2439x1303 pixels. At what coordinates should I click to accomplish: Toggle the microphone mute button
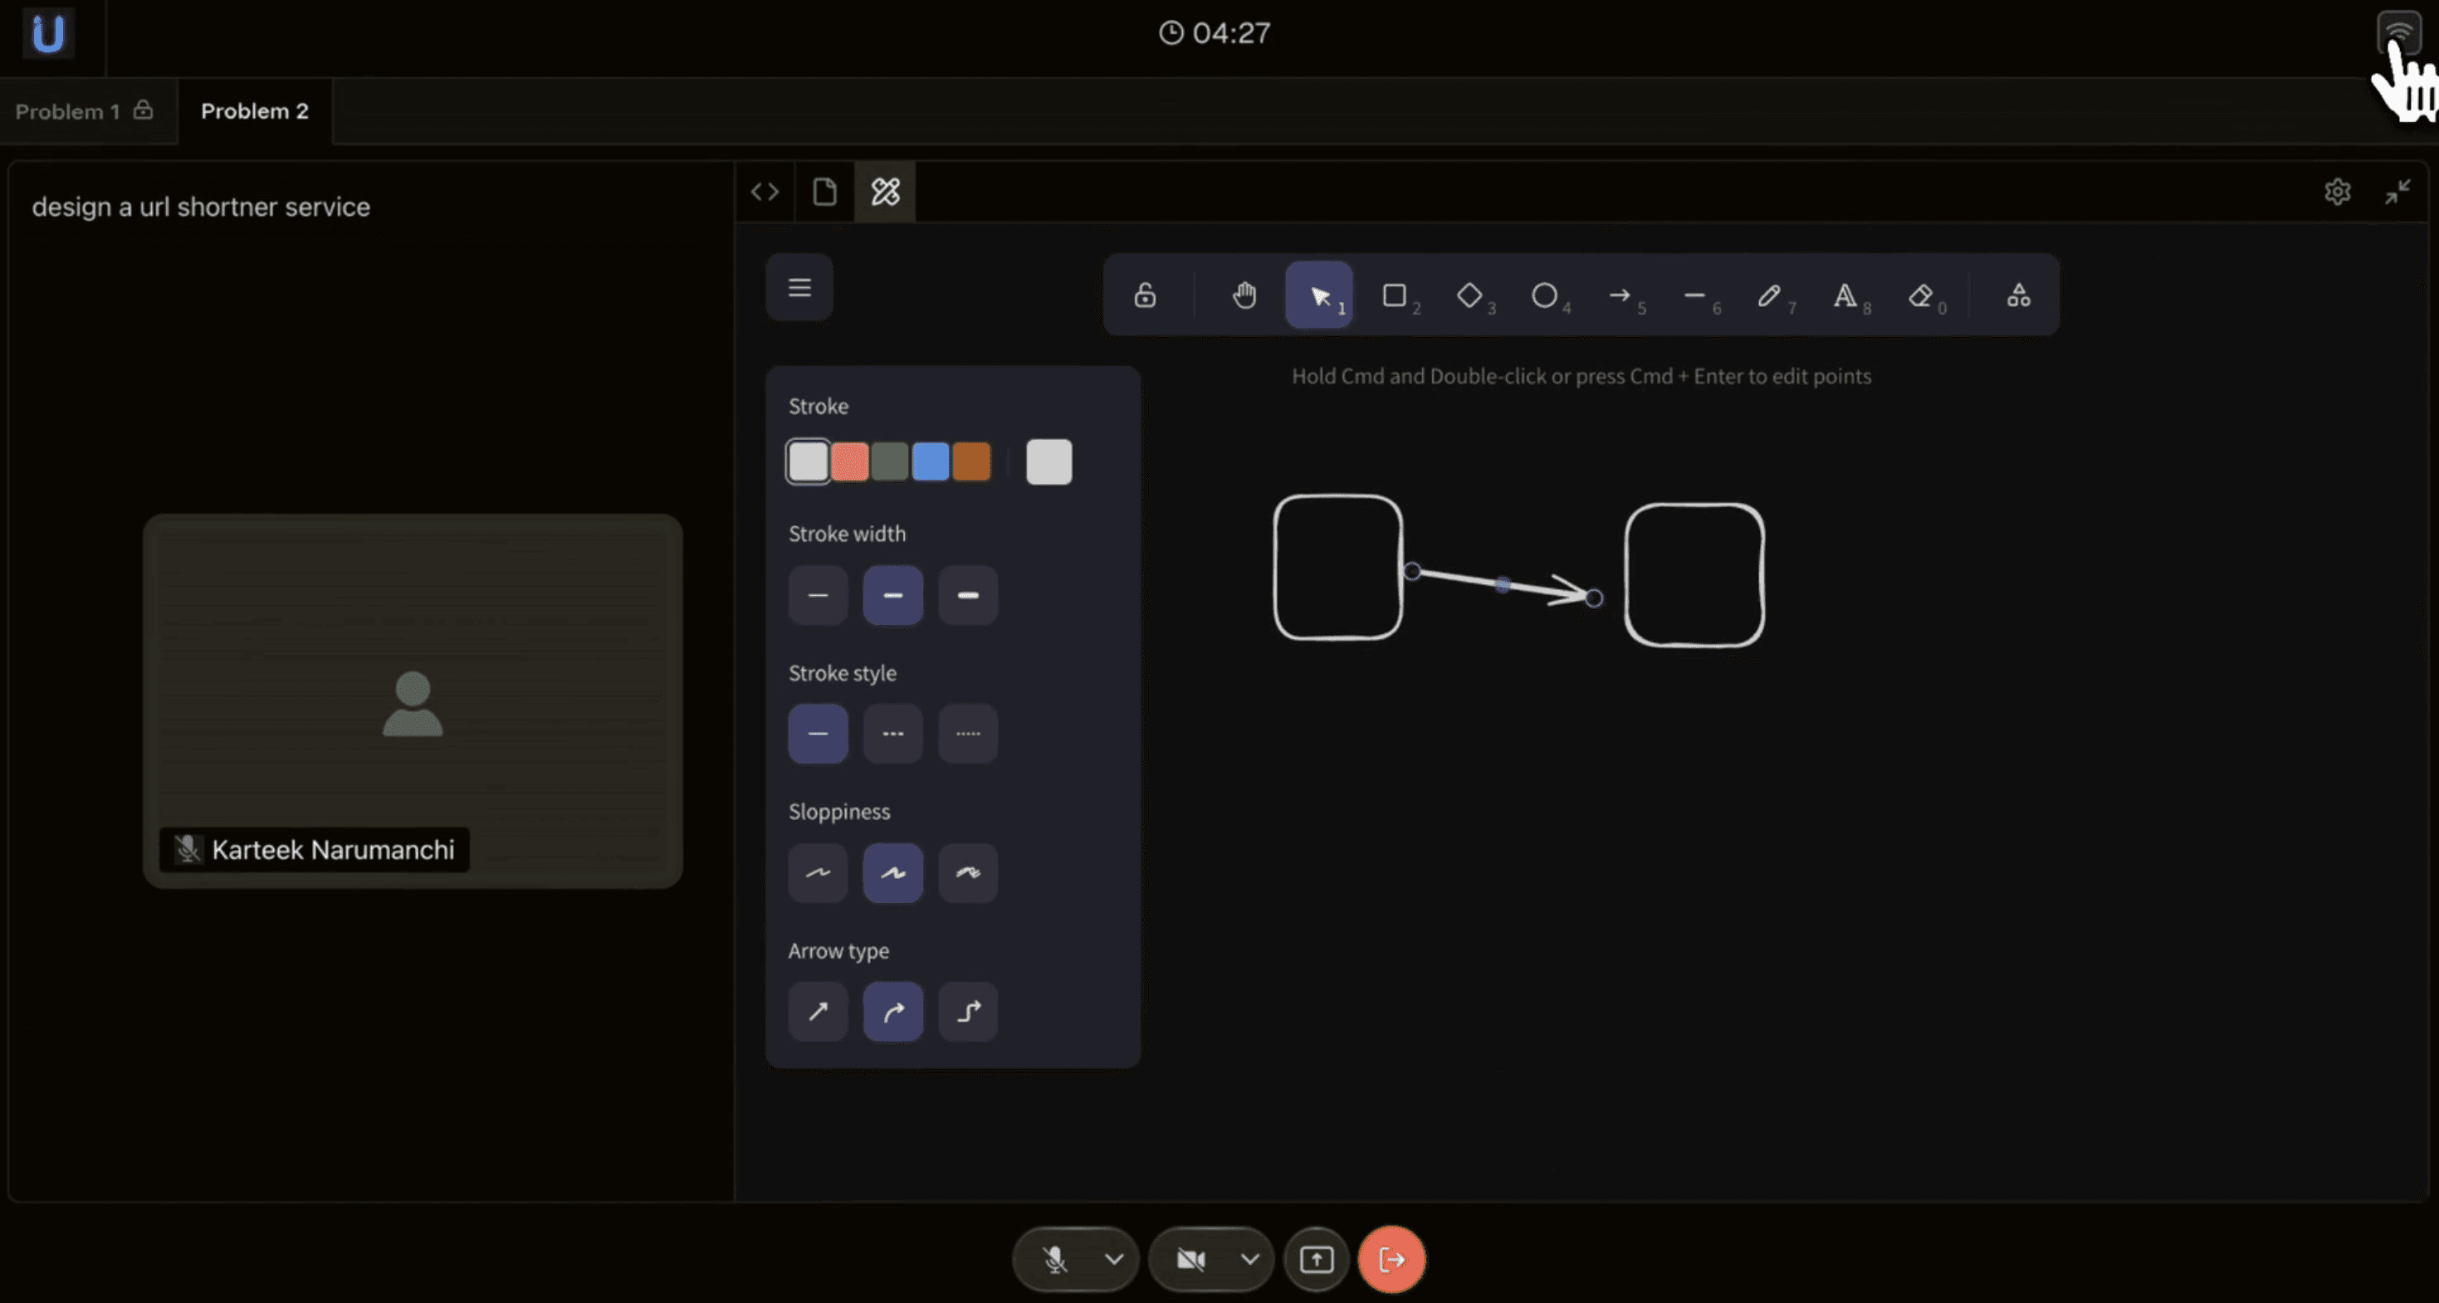1055,1260
